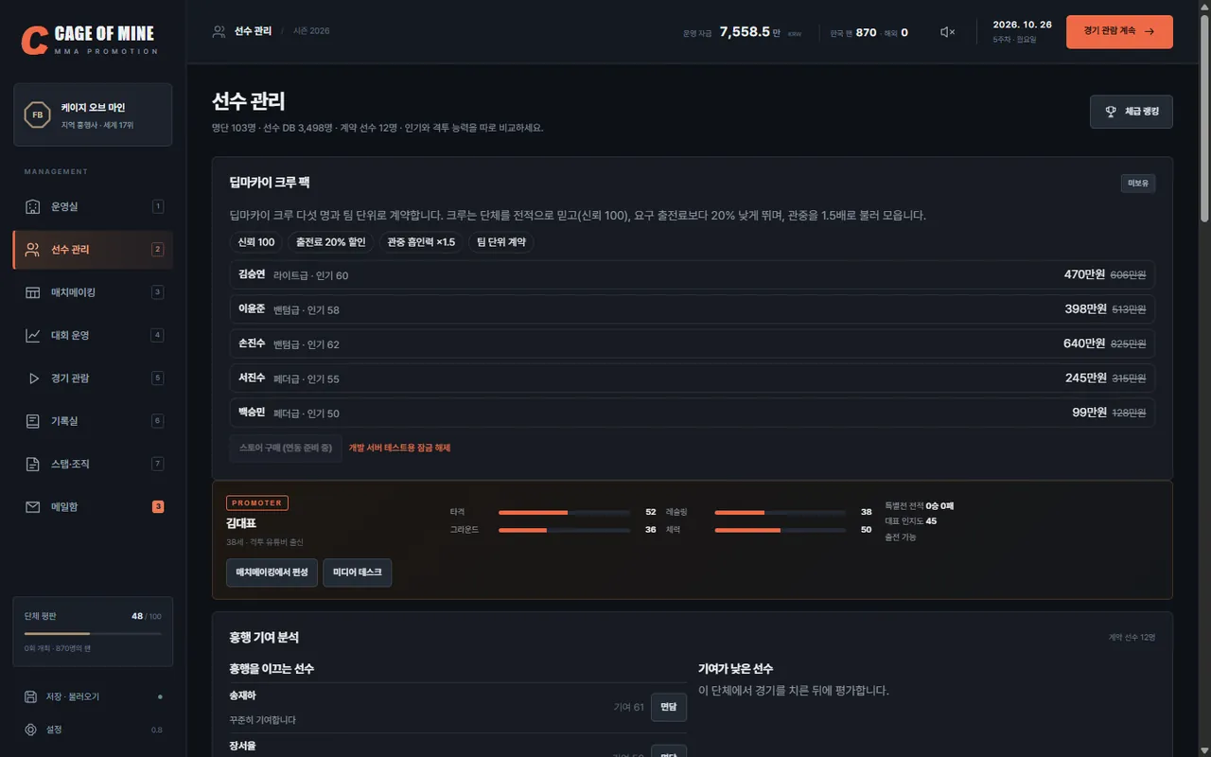
Task: Click the 그라운드 stat bar
Action: point(564,530)
